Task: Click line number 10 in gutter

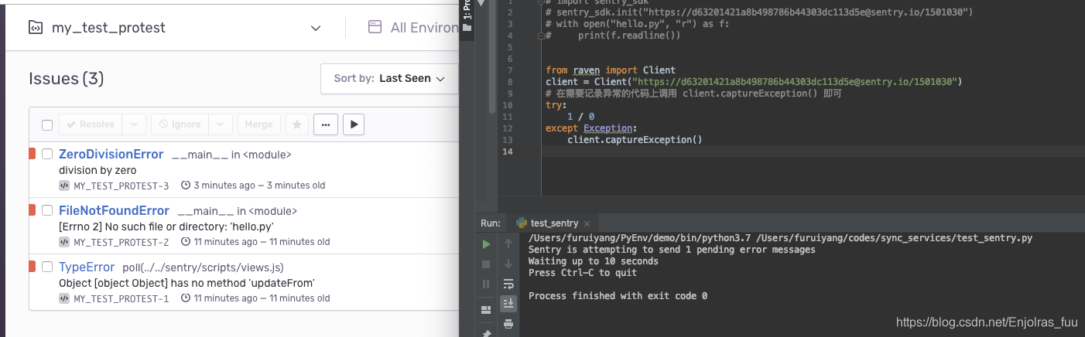Action: [508, 104]
